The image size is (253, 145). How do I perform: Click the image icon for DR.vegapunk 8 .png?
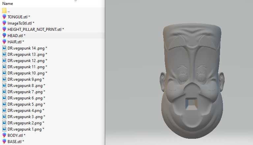pyautogui.click(x=4, y=86)
